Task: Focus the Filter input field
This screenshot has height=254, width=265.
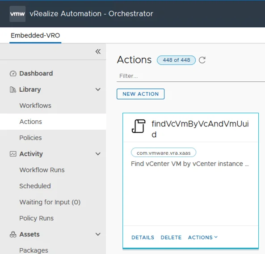Action: pyautogui.click(x=191, y=76)
